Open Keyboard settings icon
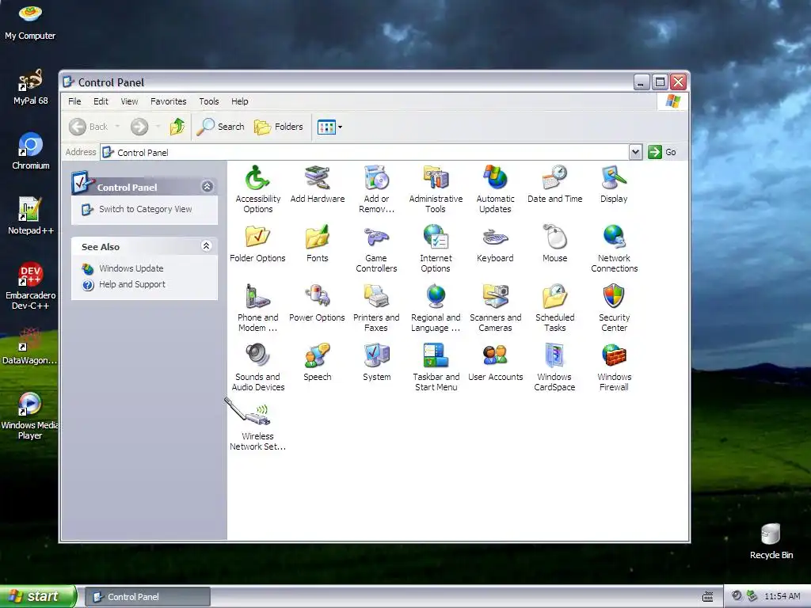The image size is (811, 608). tap(495, 244)
